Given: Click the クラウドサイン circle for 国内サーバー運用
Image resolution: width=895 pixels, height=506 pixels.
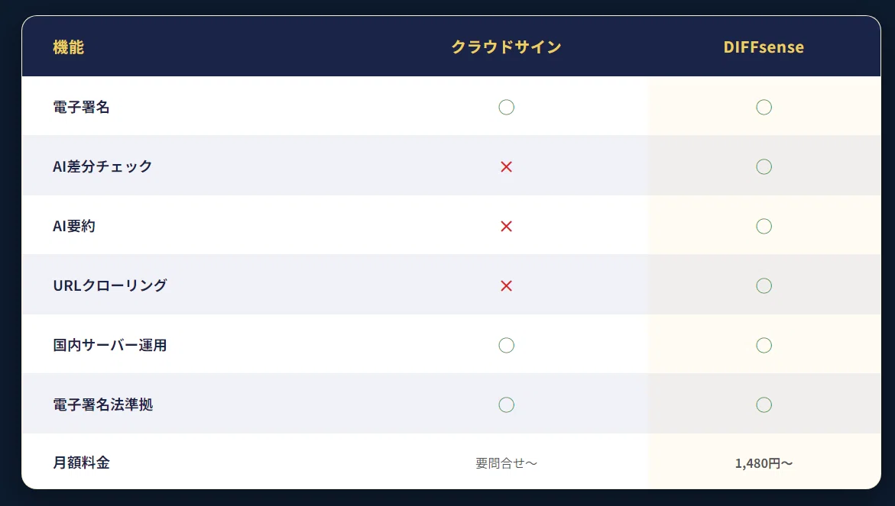Looking at the screenshot, I should [x=506, y=345].
